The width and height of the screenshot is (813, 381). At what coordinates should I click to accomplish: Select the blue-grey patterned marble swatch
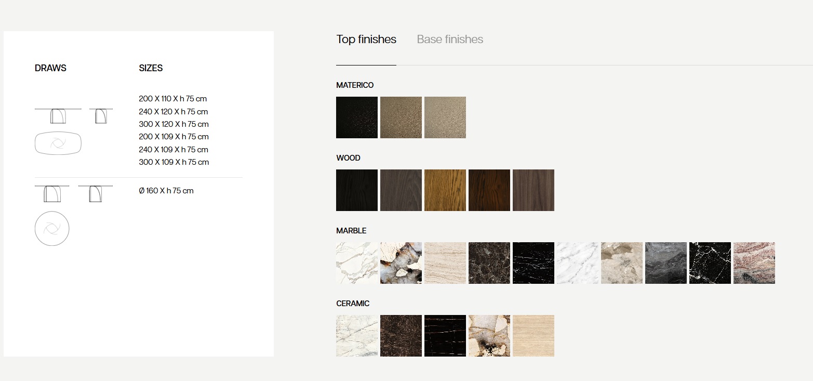tap(401, 263)
